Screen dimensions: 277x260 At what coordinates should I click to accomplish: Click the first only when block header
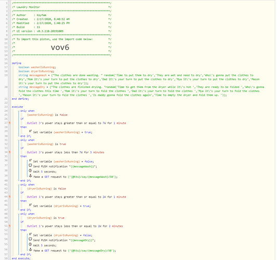(x=28, y=111)
